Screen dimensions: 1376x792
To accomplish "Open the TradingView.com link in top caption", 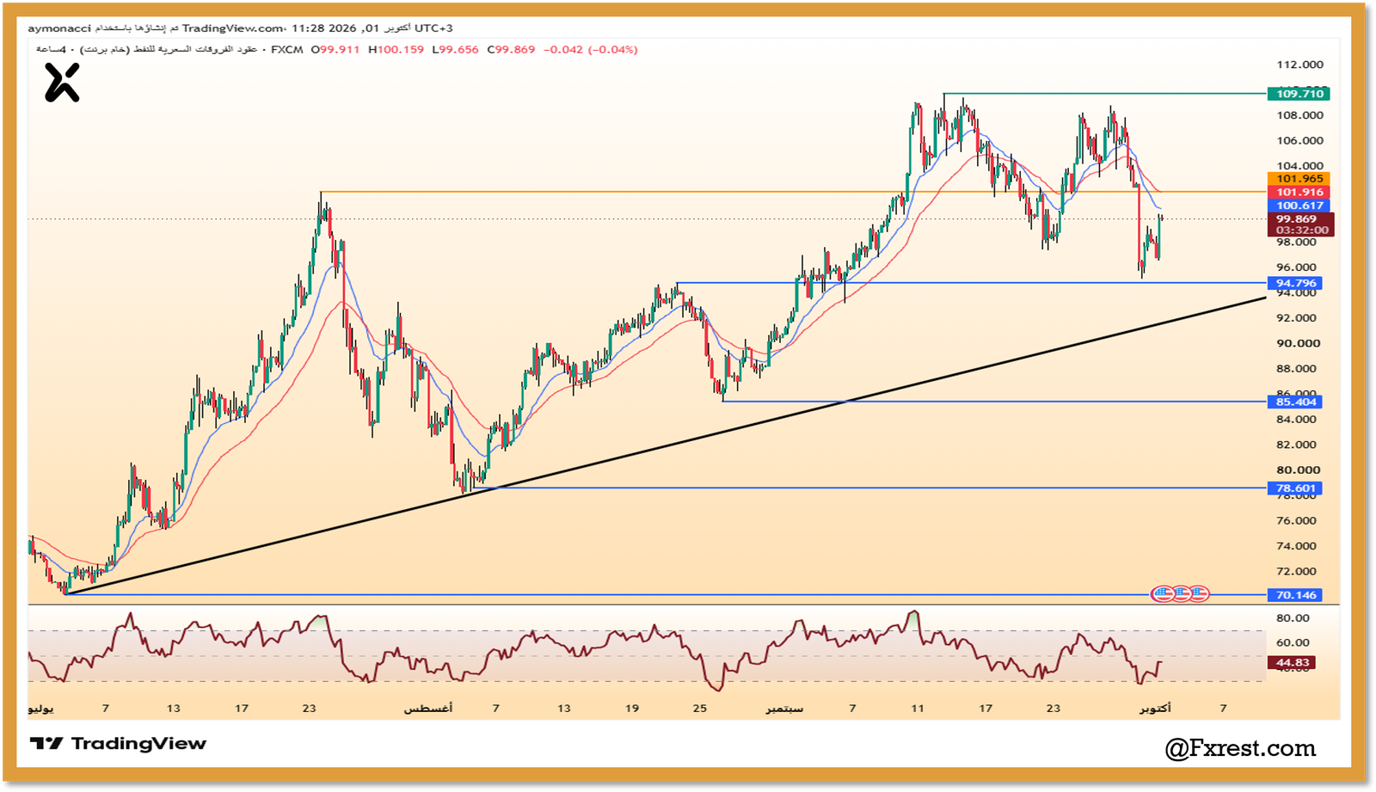I will (x=232, y=28).
